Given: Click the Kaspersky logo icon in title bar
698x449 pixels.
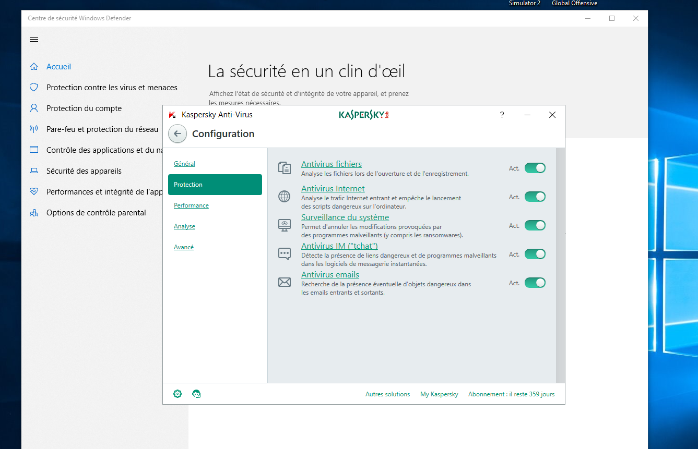Looking at the screenshot, I should tap(172, 115).
